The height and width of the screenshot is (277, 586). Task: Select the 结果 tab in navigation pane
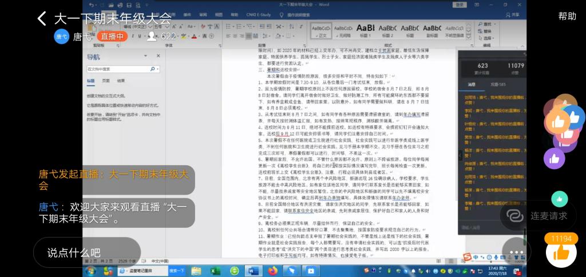point(121,81)
